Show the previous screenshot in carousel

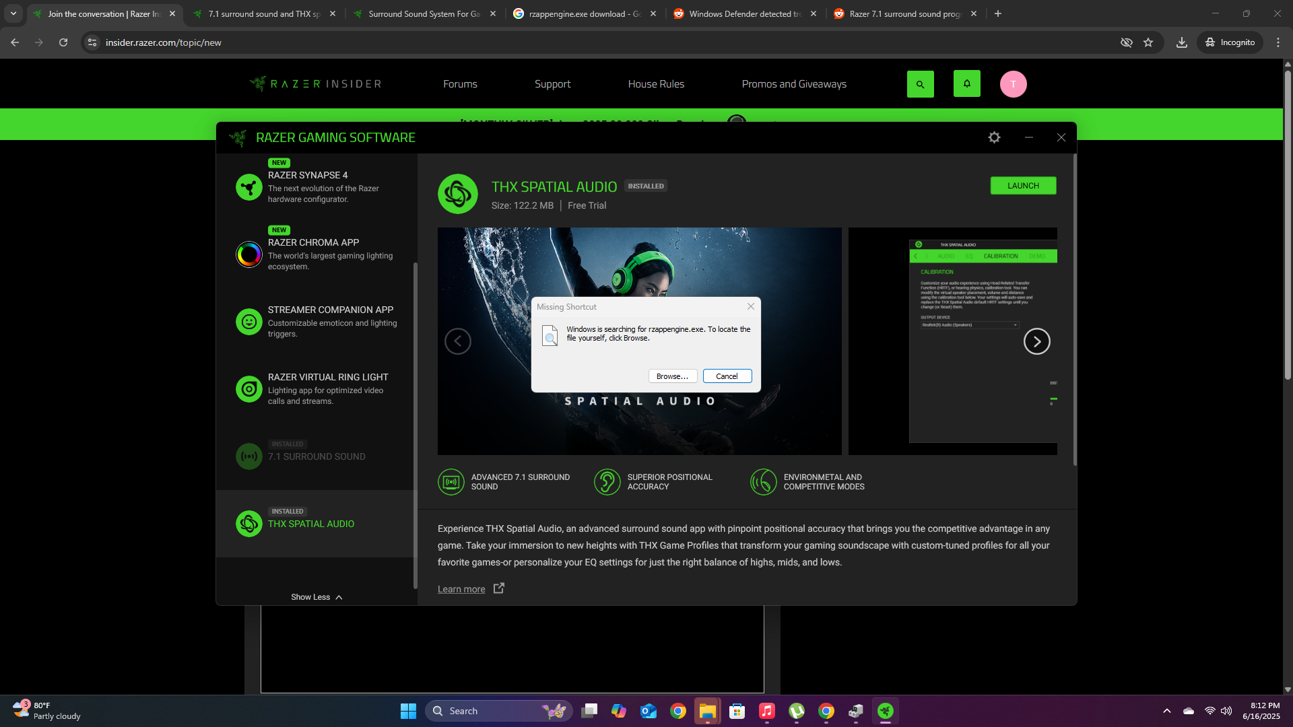pyautogui.click(x=458, y=341)
